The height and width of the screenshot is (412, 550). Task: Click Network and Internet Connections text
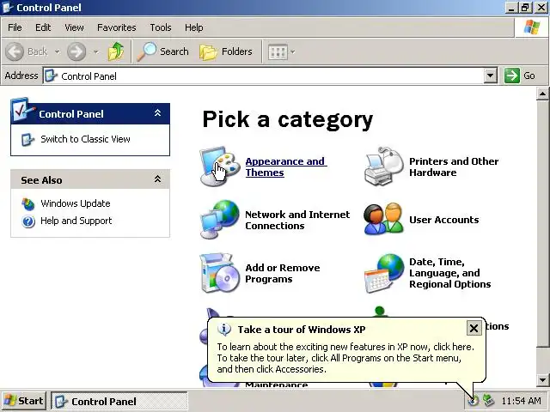pyautogui.click(x=297, y=220)
